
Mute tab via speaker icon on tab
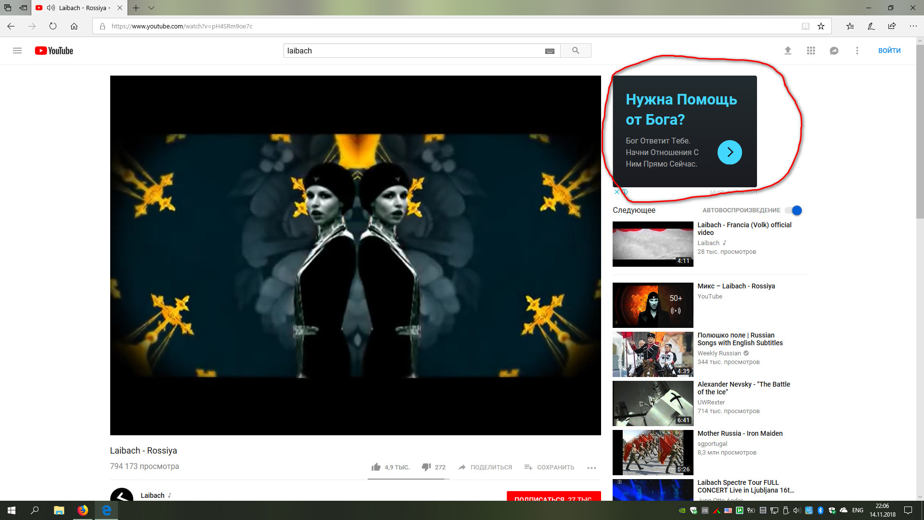coord(51,8)
